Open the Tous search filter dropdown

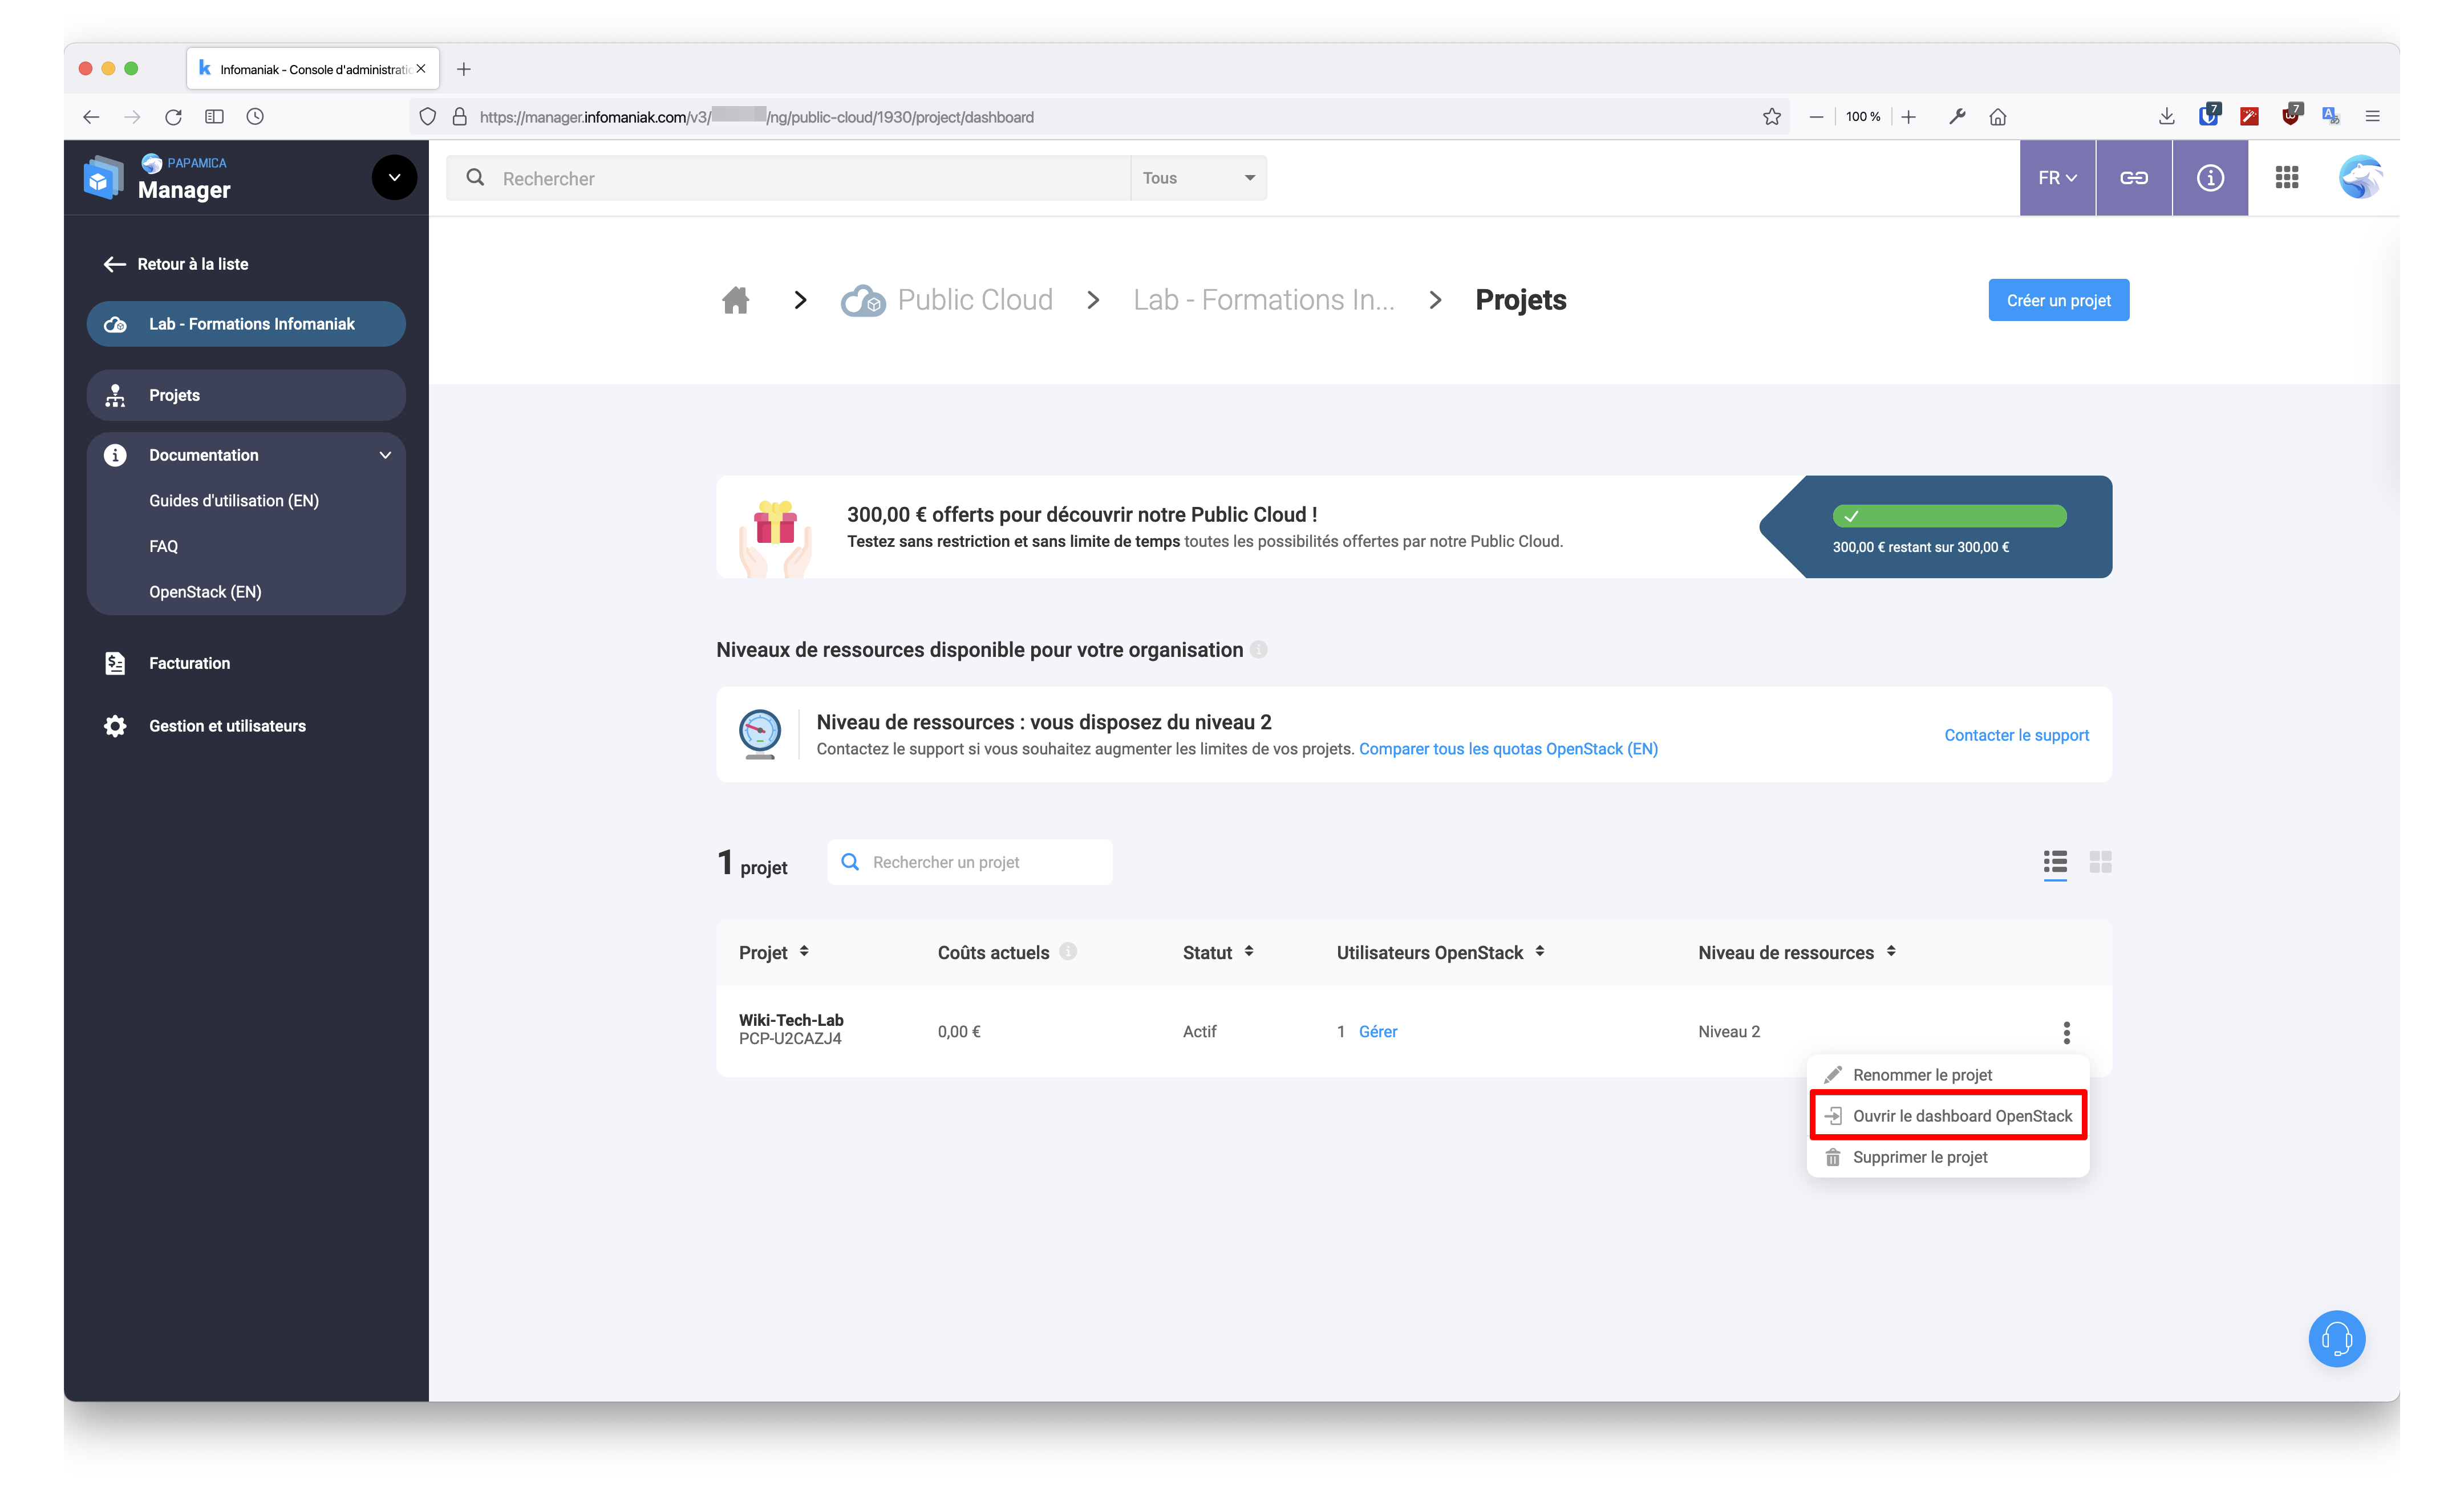1198,177
